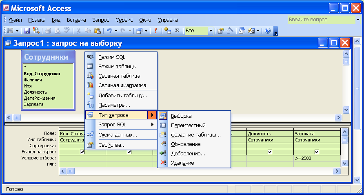Select Фамилия field in Сотрудники list
The width and height of the screenshot is (364, 195).
pyautogui.click(x=33, y=80)
